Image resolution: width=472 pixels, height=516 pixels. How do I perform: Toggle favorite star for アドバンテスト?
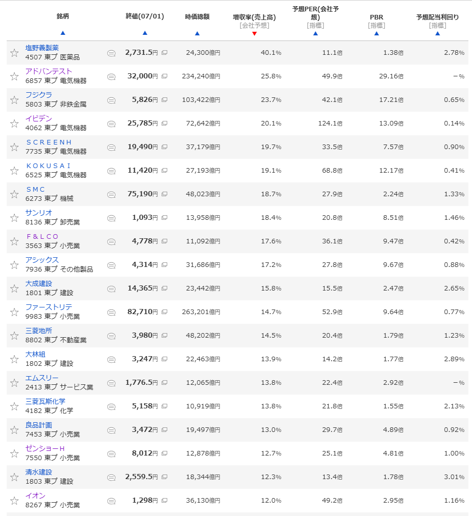(x=14, y=76)
